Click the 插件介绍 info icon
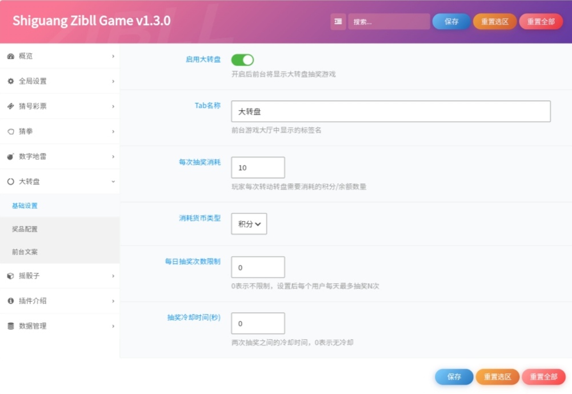Image resolution: width=572 pixels, height=394 pixels. 11,301
